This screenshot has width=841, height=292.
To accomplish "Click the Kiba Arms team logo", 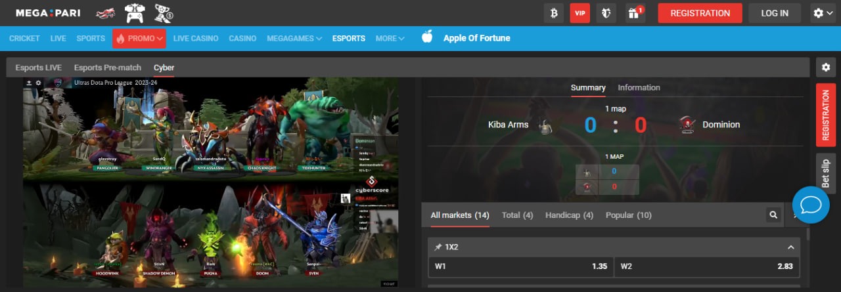I will 545,126.
